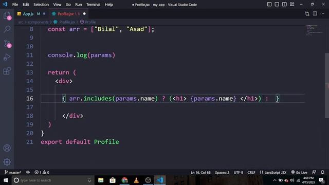Open volume control in system tray
Image resolution: width=329 pixels, height=185 pixels.
coord(292,180)
